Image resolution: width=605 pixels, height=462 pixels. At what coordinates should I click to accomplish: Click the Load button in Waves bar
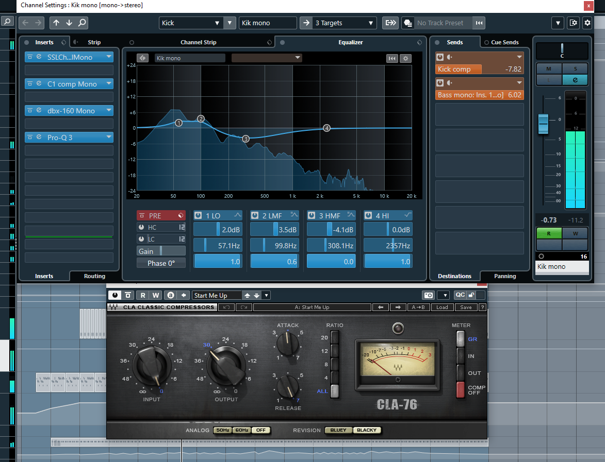442,307
